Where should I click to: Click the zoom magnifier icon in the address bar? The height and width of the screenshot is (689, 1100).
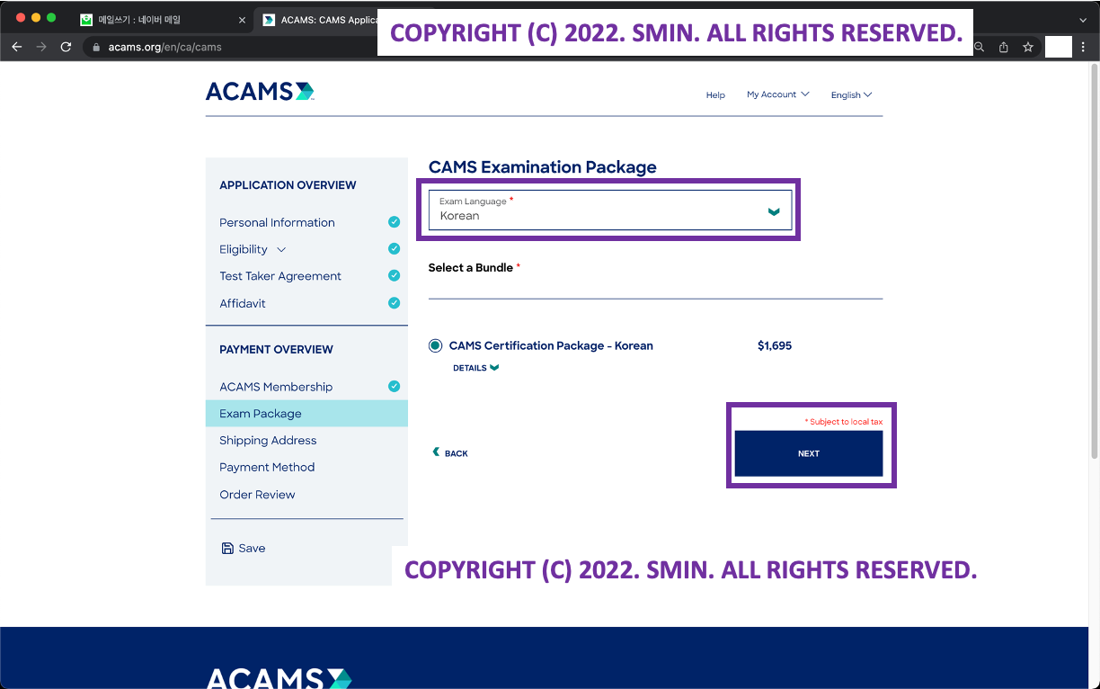point(980,47)
